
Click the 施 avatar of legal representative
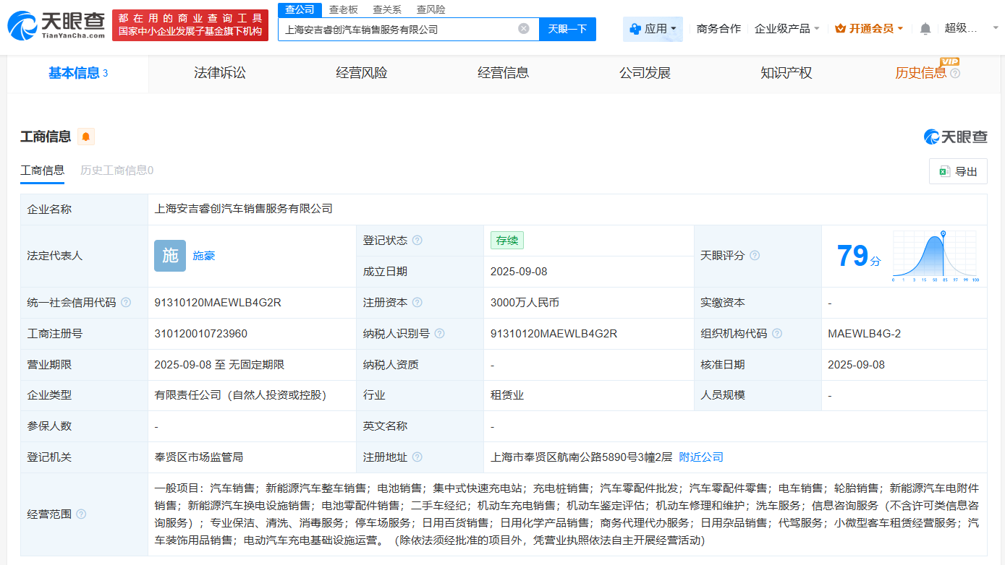[170, 256]
